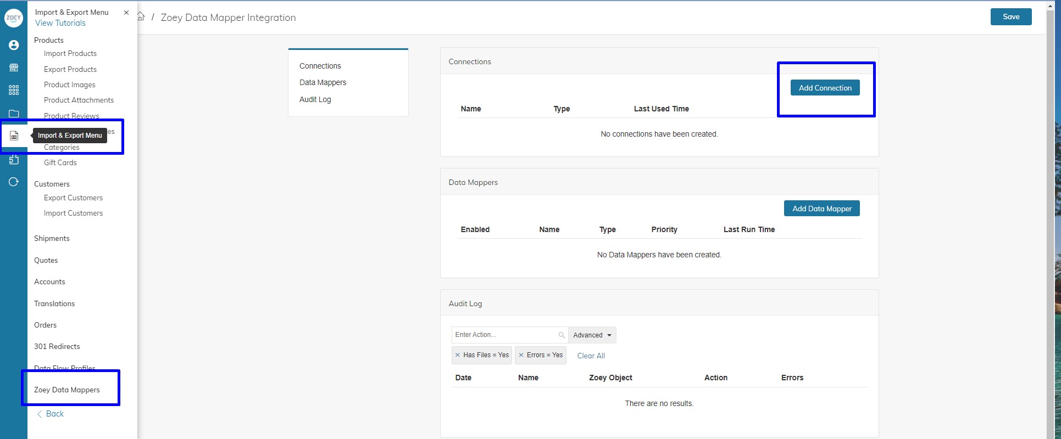Click the Products menu heading
This screenshot has height=439, width=1061.
pos(49,40)
